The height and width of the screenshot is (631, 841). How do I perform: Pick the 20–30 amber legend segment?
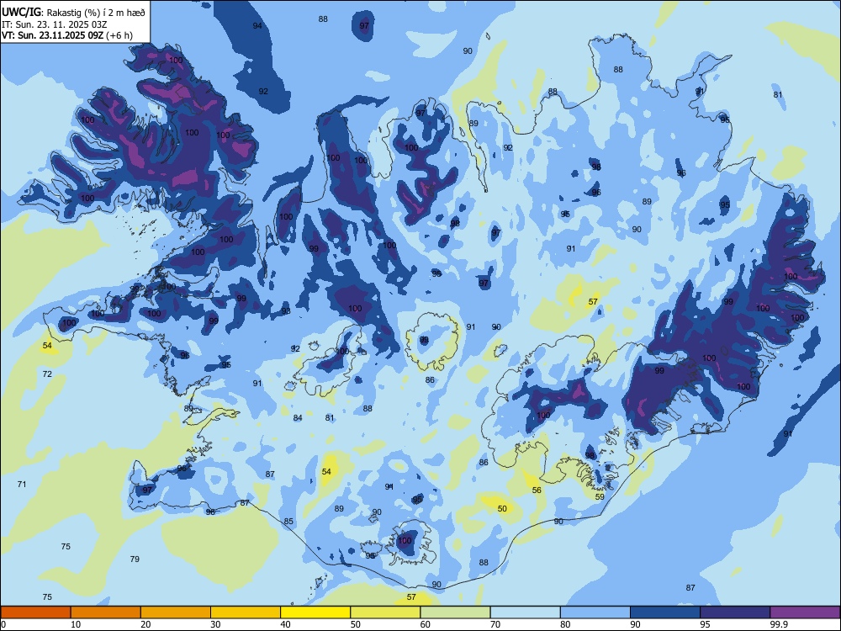176,612
